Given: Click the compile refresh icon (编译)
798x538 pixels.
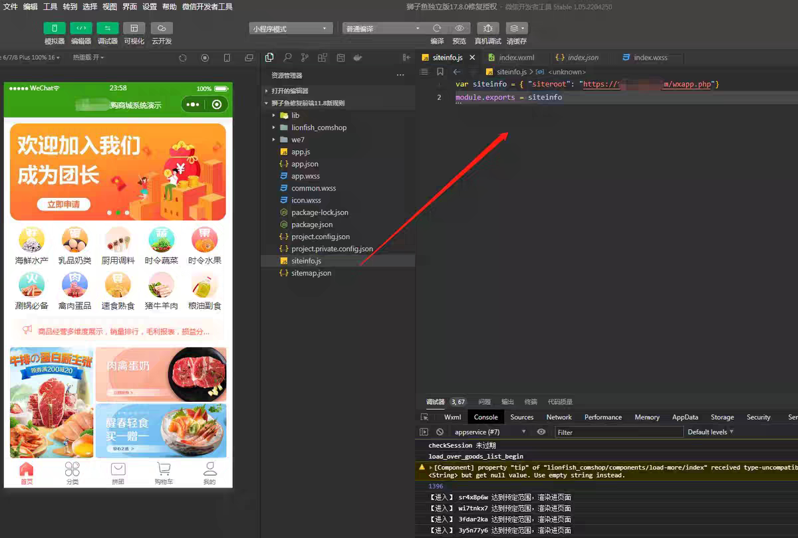Looking at the screenshot, I should [x=437, y=29].
